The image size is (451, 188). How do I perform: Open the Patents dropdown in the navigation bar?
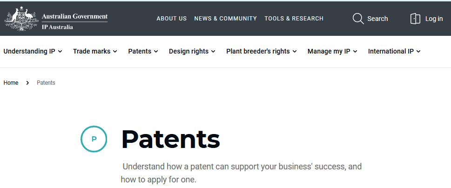[143, 52]
